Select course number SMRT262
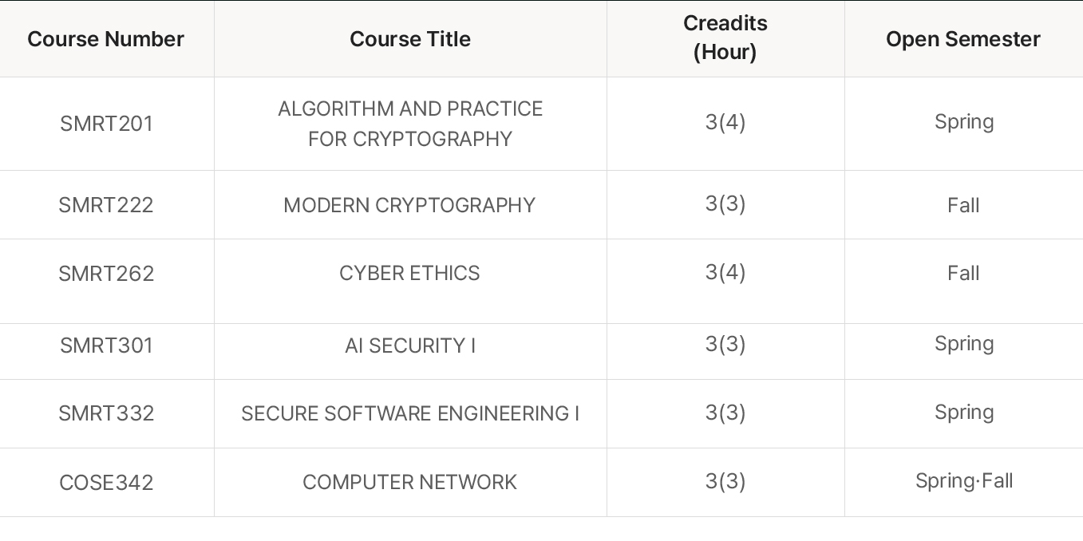Screen dimensions: 1083x541 [106, 274]
